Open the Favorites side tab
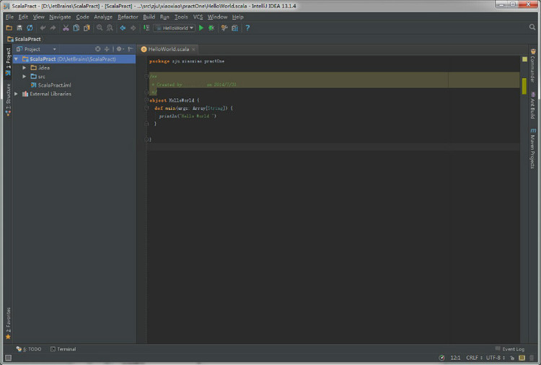Image resolution: width=541 pixels, height=365 pixels. 8,324
